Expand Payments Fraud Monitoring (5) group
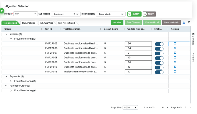197x114 pixels. click(x=11, y=81)
